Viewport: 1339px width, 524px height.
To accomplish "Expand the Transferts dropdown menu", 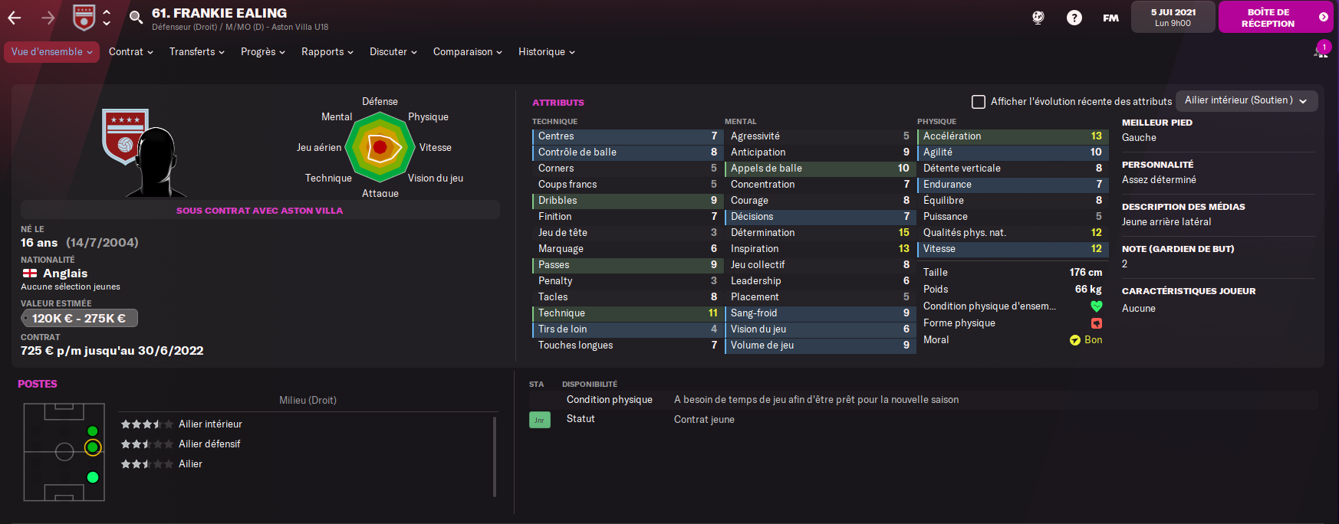I will pyautogui.click(x=196, y=52).
